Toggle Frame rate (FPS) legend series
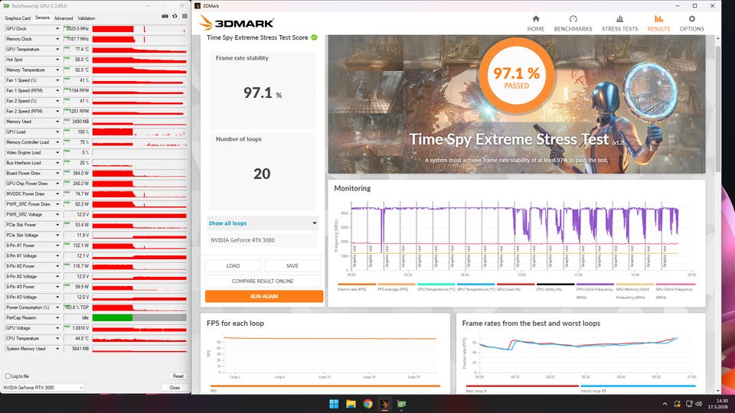Viewport: 735px width, 413px height. pyautogui.click(x=356, y=287)
